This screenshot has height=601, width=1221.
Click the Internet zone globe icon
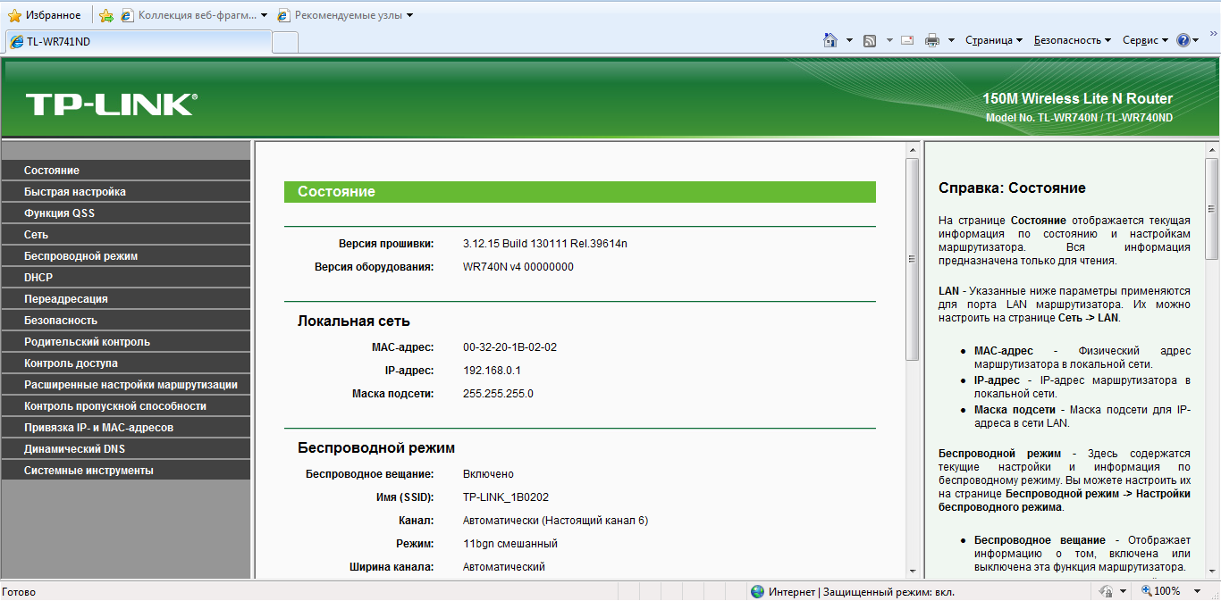(757, 591)
